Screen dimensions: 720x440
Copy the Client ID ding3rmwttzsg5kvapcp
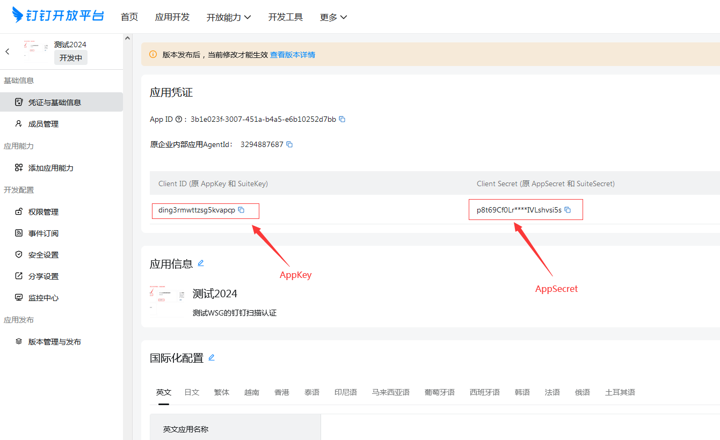click(241, 210)
